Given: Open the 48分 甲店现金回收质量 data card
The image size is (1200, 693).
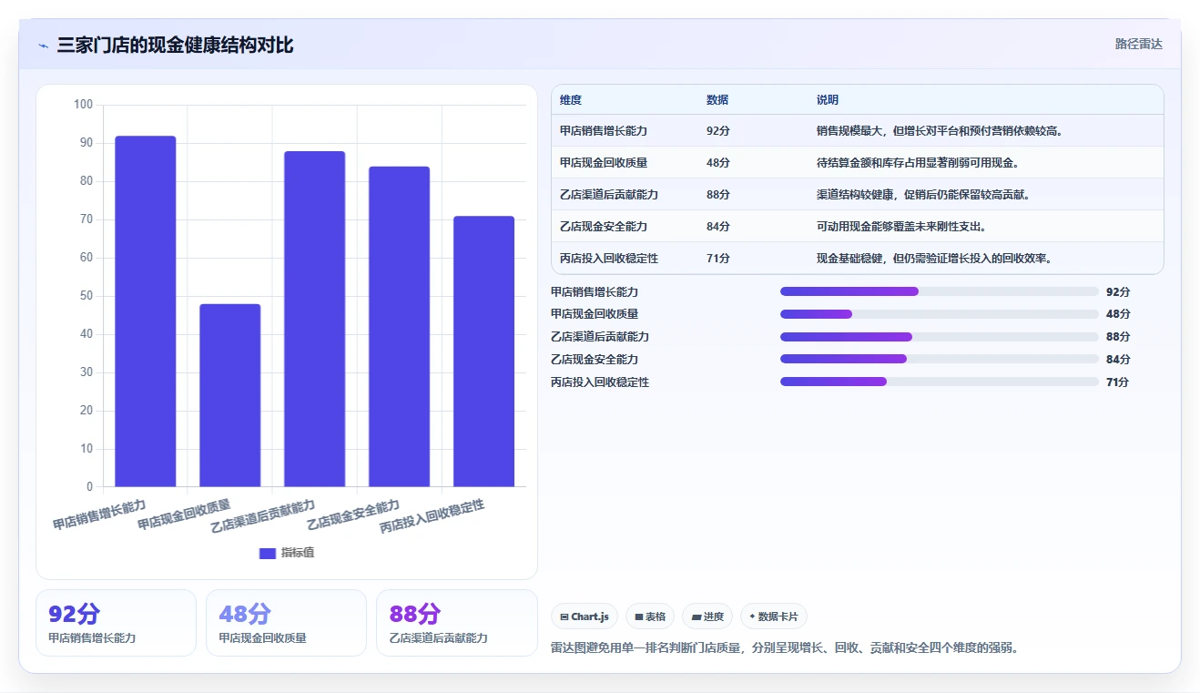Looking at the screenshot, I should tap(286, 623).
